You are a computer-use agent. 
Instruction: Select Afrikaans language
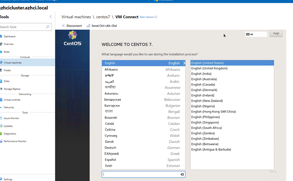[144, 69]
